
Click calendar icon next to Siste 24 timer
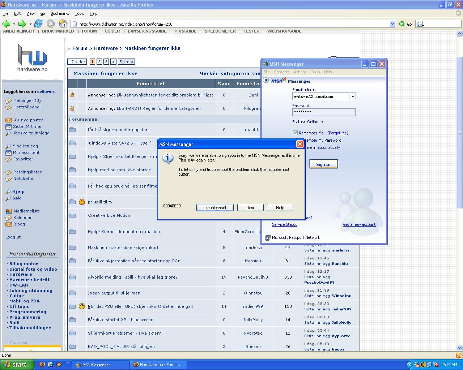pyautogui.click(x=9, y=126)
